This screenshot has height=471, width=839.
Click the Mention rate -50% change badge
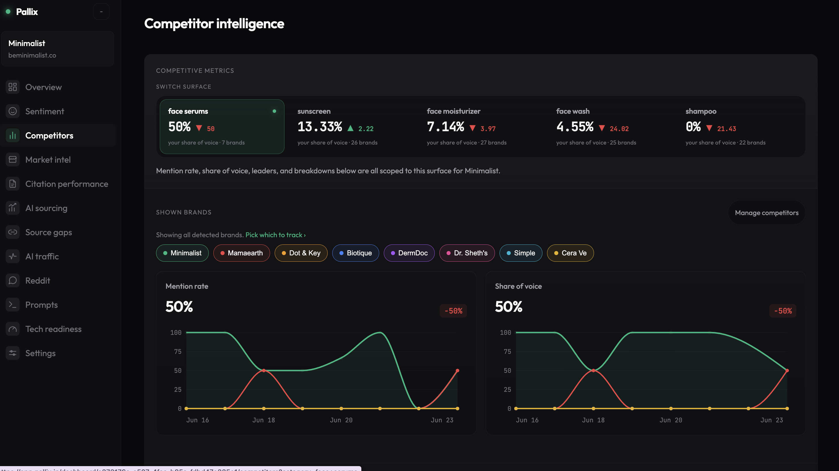click(x=453, y=311)
